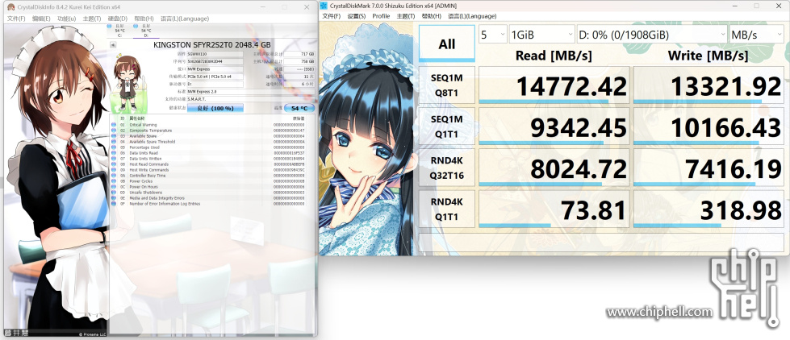790x340 pixels.
Task: Click the 7416.19 write result cell
Action: click(x=708, y=167)
